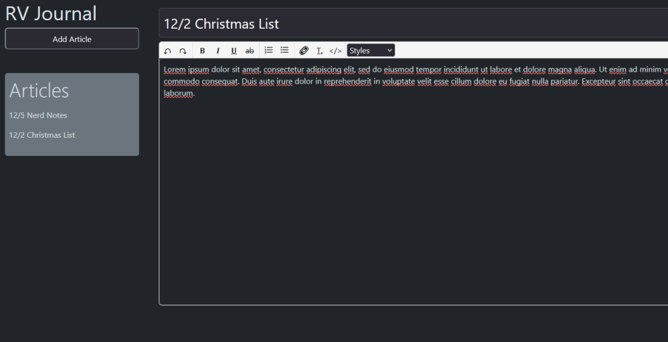
Task: Toggle underline formatting
Action: click(234, 51)
